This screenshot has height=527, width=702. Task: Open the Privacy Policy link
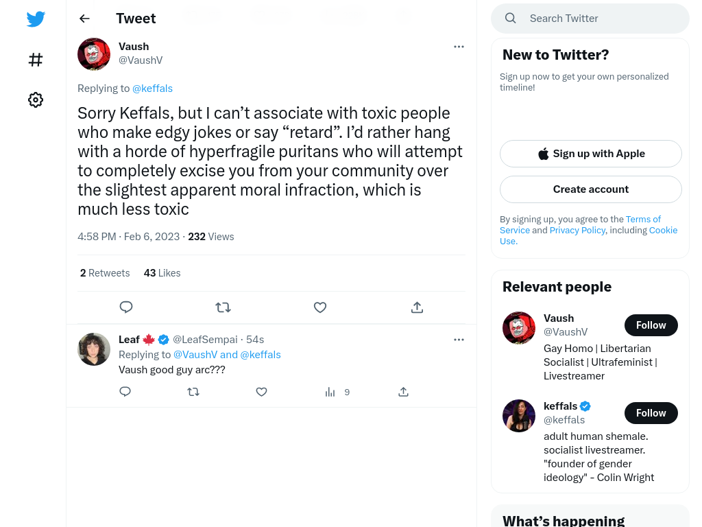click(x=577, y=231)
